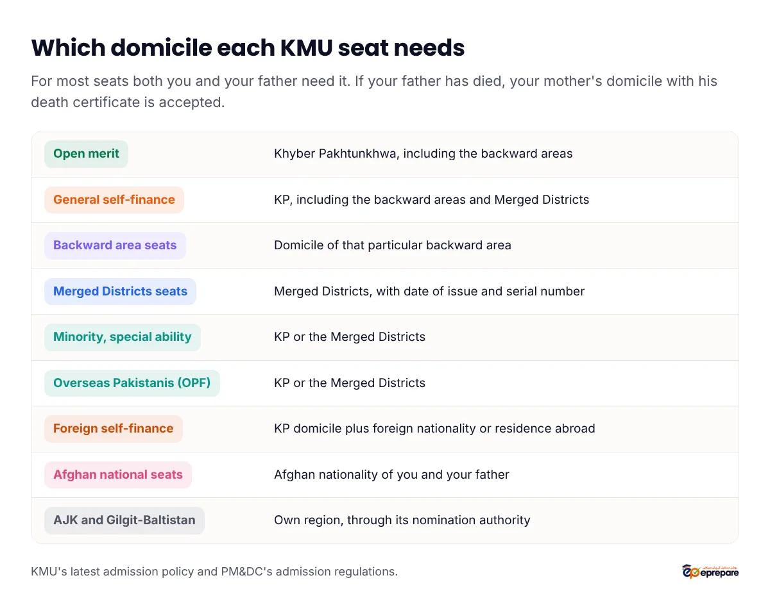Click 'Own region, through its nomination authority'

tap(402, 520)
